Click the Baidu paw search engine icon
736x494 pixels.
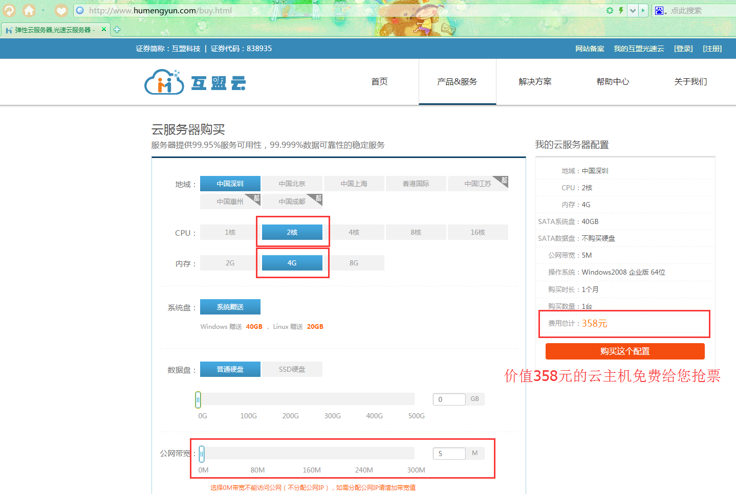pos(659,11)
